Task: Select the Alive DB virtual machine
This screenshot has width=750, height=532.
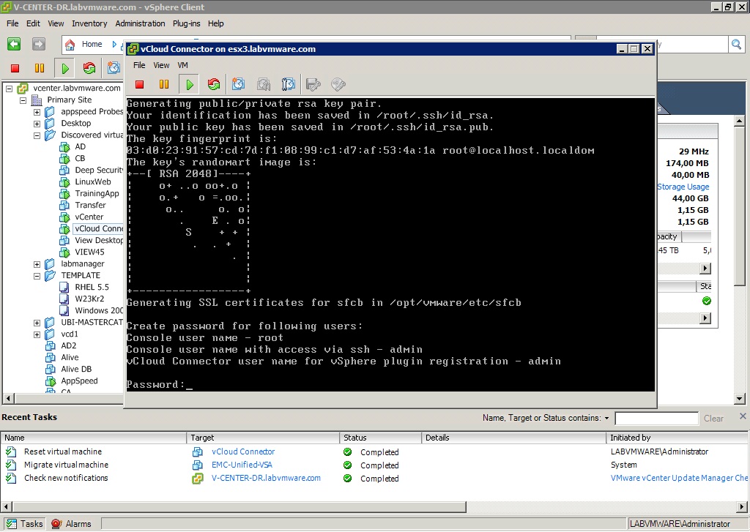Action: pyautogui.click(x=76, y=369)
